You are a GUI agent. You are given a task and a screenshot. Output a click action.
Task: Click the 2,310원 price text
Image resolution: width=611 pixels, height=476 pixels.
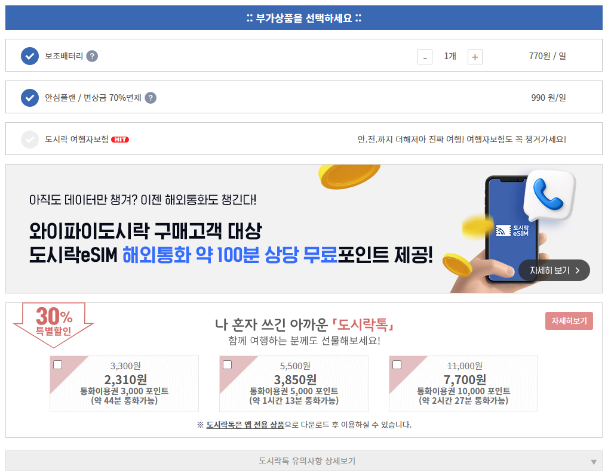(125, 379)
